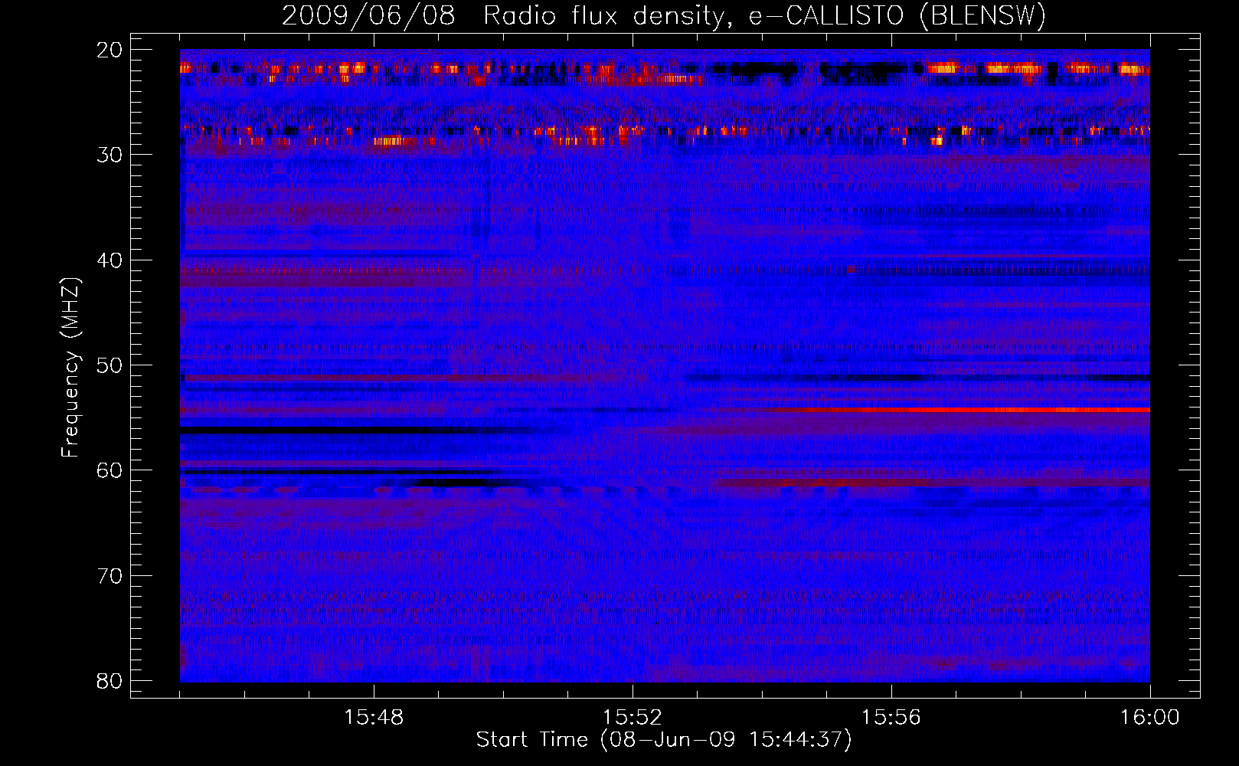Click the 70 frequency tick label

(x=110, y=576)
